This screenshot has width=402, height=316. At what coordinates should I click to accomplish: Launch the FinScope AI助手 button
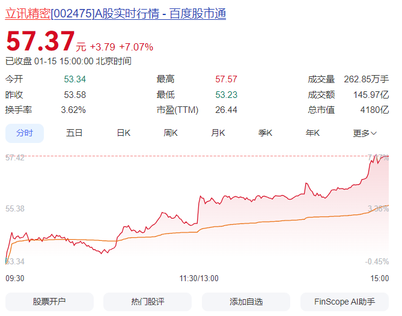click(x=344, y=302)
